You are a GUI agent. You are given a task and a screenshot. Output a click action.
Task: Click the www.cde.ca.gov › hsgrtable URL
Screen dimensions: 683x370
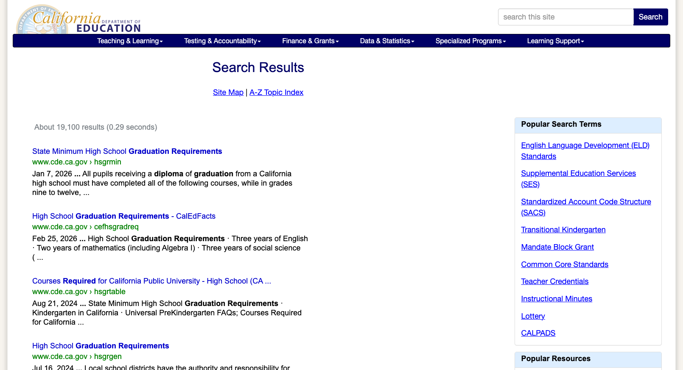79,292
